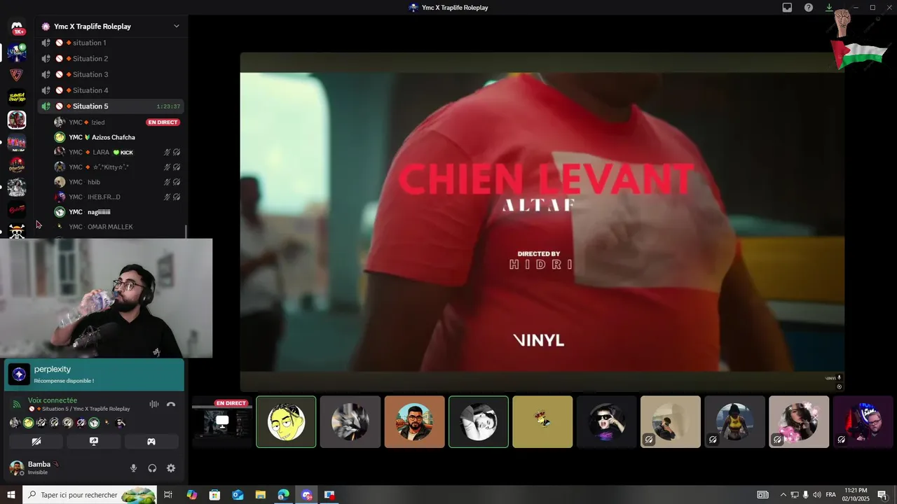897x504 pixels.
Task: Click the Voix connectée status text
Action: pos(53,400)
